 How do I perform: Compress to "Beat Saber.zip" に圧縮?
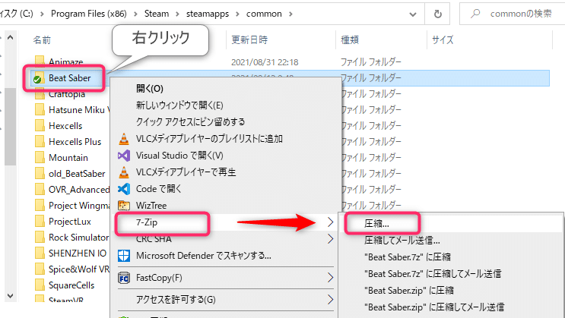click(x=409, y=291)
